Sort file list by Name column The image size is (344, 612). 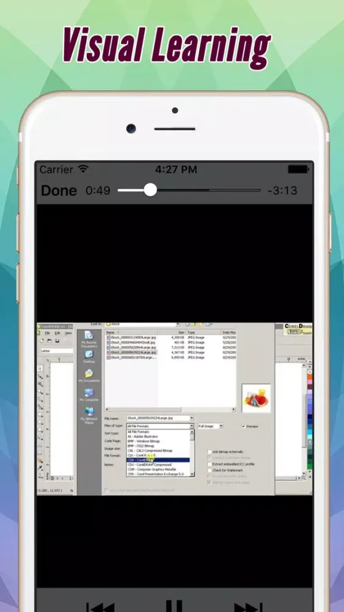click(x=131, y=332)
